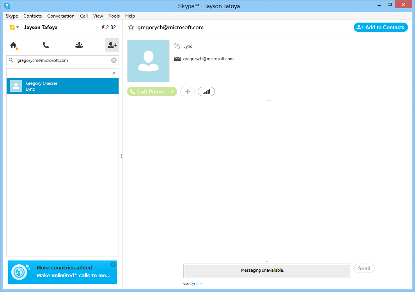Click the plus button next to Call Phone
415x292 pixels.
coord(187,92)
